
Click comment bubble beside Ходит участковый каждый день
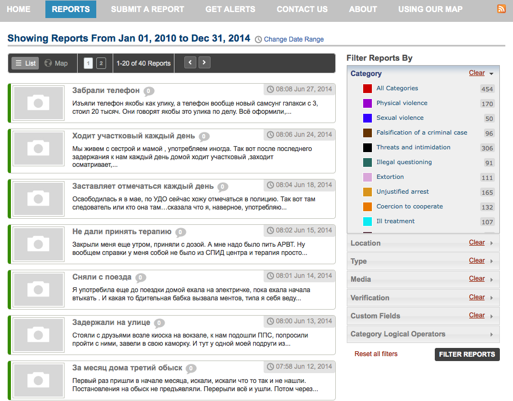pyautogui.click(x=204, y=136)
